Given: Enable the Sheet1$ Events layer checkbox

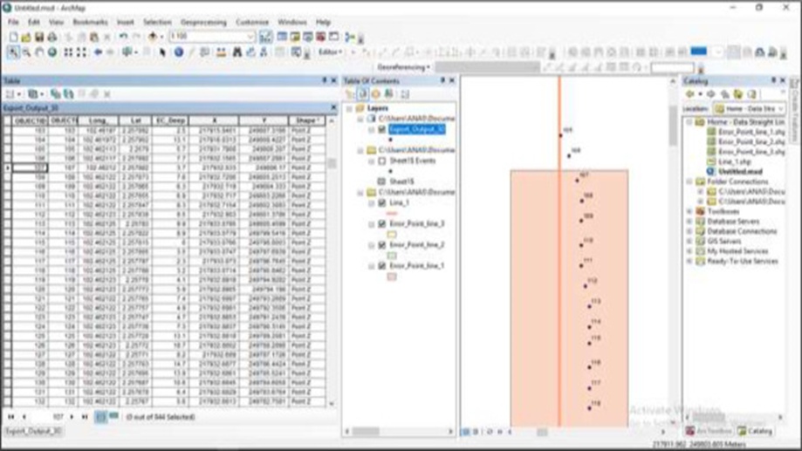Looking at the screenshot, I should click(381, 161).
